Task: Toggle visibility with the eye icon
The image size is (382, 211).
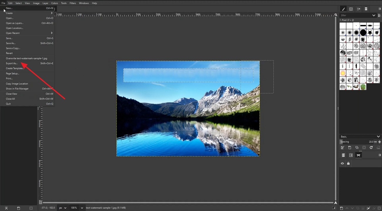Action: (x=342, y=163)
